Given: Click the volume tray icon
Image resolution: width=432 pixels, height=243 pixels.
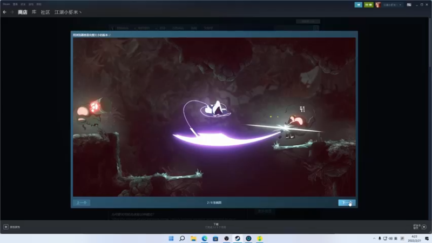Looking at the screenshot, I should [390, 239].
